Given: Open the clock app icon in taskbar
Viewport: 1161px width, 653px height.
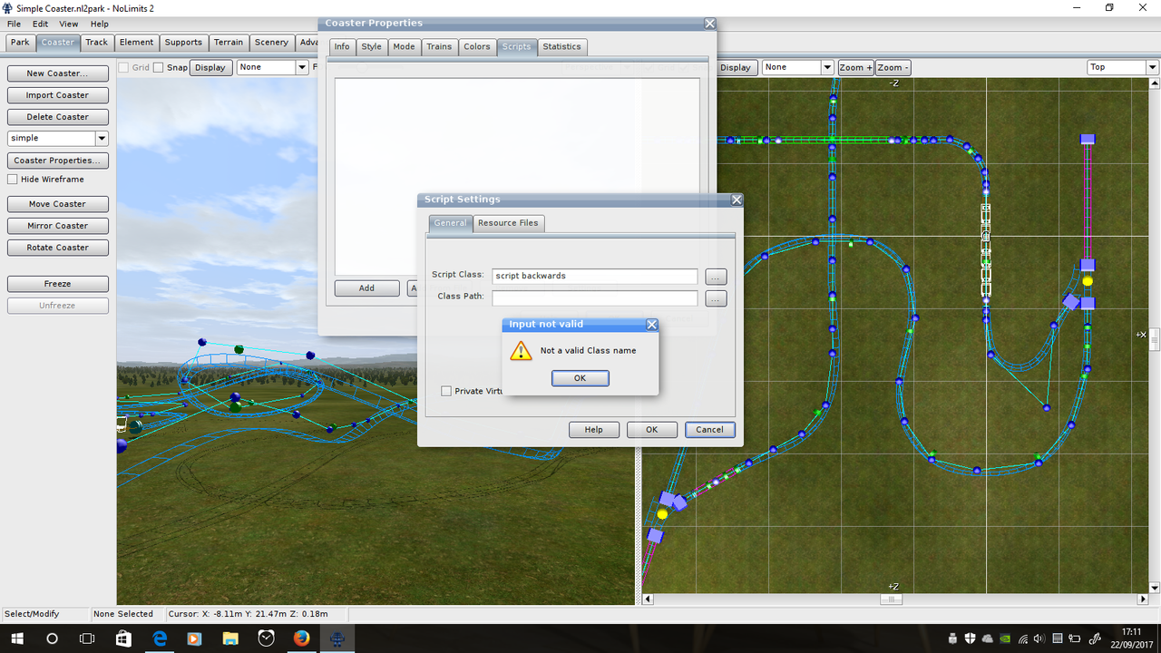Looking at the screenshot, I should coord(266,638).
